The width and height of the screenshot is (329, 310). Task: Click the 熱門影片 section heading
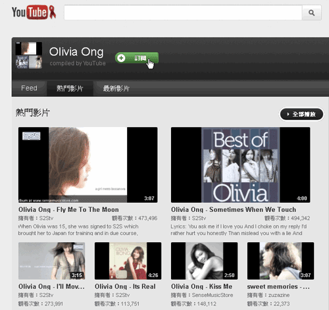point(33,113)
